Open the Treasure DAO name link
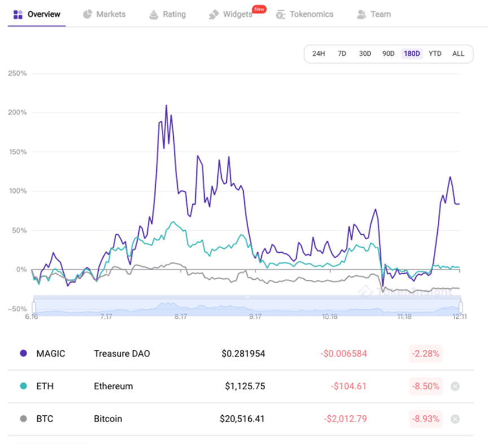 tap(122, 354)
